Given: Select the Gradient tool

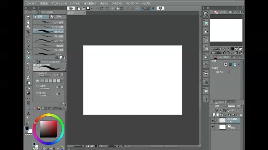Looking at the screenshot, I should 28,93.
